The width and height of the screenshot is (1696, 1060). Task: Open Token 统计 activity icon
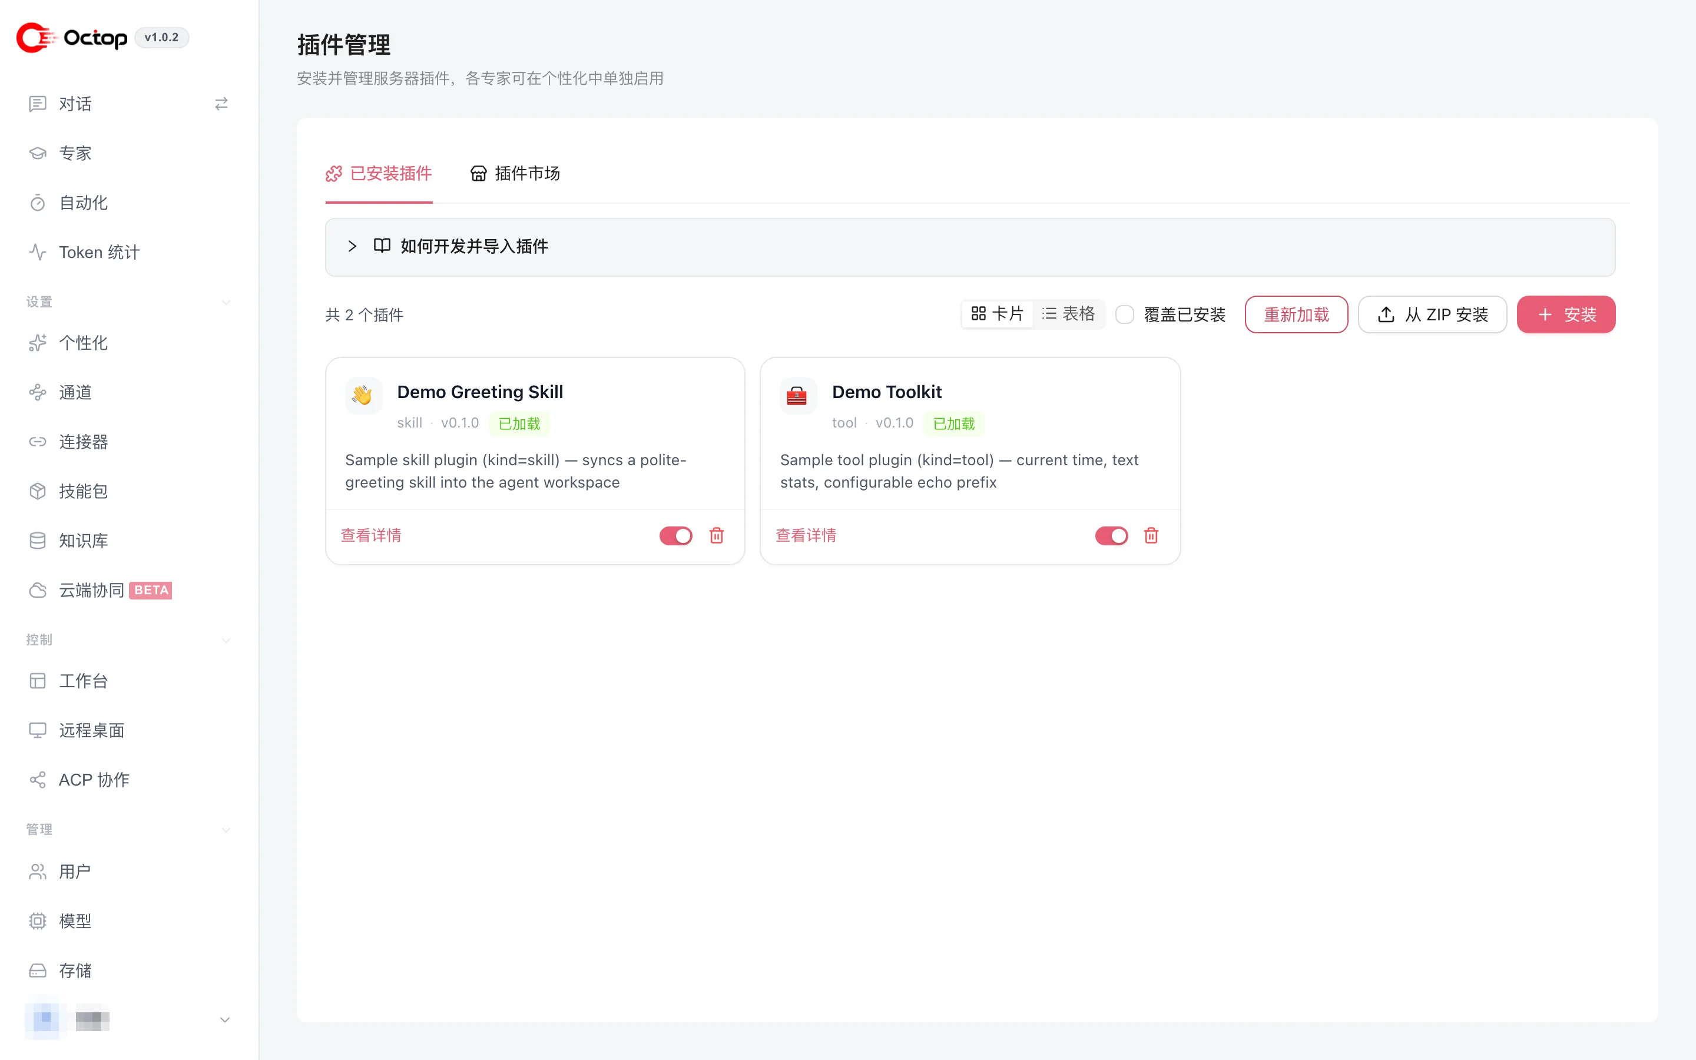pyautogui.click(x=38, y=253)
